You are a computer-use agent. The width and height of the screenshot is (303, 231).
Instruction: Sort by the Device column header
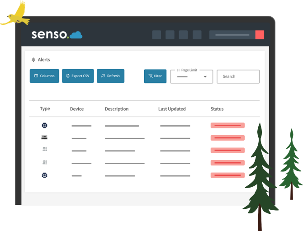coord(77,109)
